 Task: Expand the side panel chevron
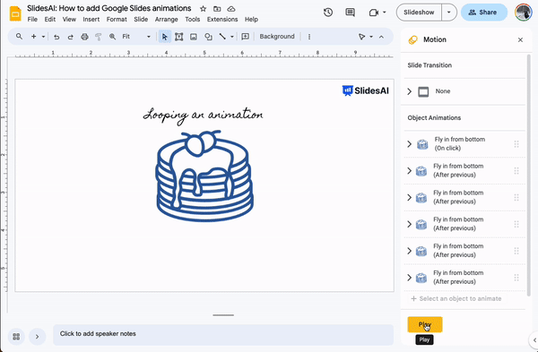pyautogui.click(x=534, y=339)
